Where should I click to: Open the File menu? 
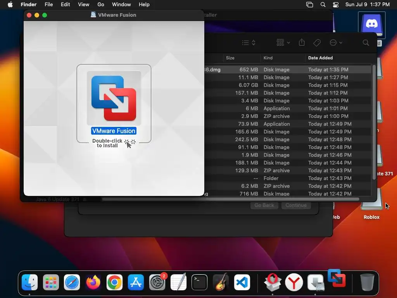tap(48, 4)
